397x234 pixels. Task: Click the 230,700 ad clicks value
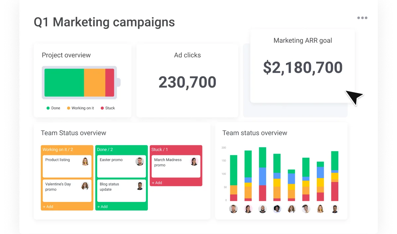tap(187, 82)
